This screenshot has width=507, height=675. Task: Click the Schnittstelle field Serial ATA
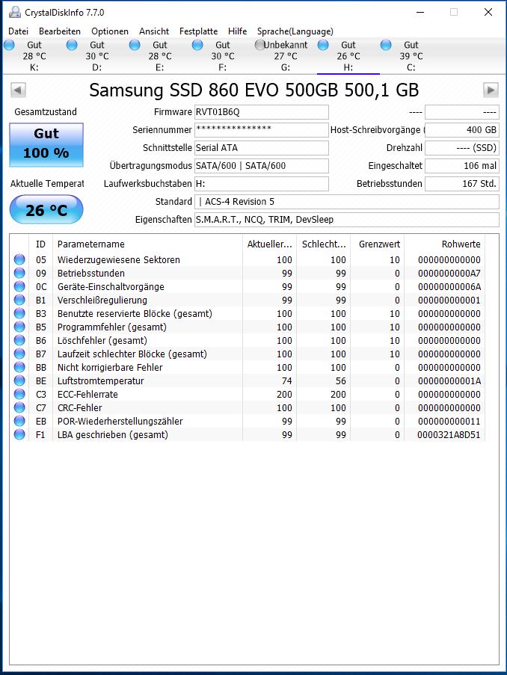262,148
